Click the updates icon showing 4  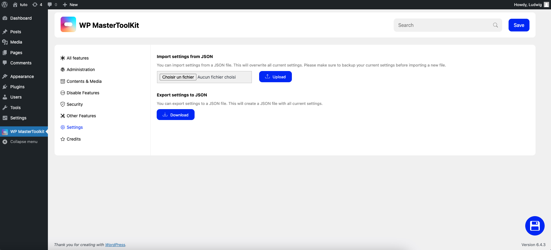tap(37, 5)
